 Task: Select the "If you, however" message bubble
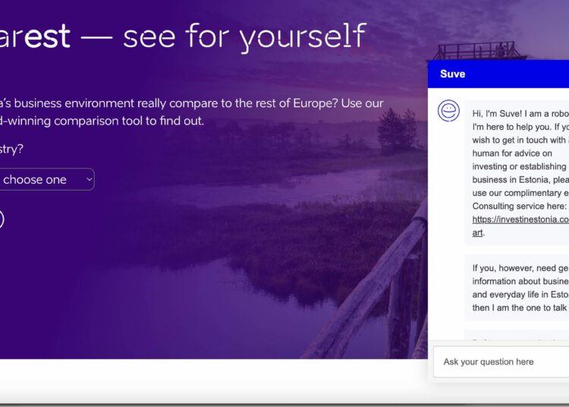click(518, 288)
